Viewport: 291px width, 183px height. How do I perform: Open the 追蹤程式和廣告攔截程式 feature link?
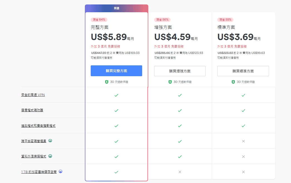[x=38, y=126]
